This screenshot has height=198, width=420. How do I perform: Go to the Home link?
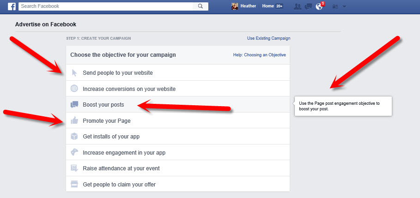[x=268, y=6]
